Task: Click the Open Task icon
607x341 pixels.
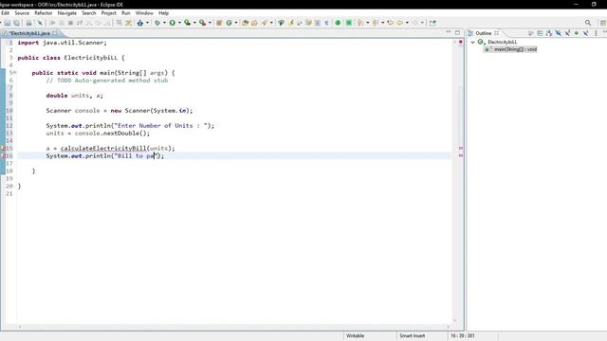Action: point(254,23)
